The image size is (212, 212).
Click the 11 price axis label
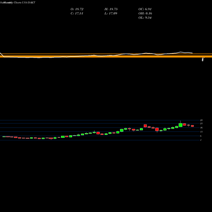(201, 132)
